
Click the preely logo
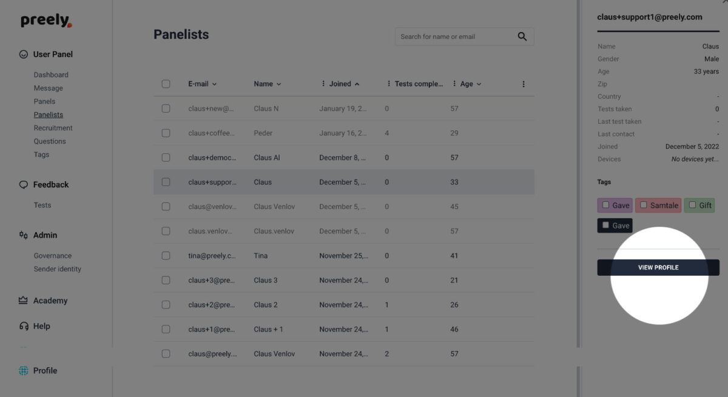coord(46,21)
